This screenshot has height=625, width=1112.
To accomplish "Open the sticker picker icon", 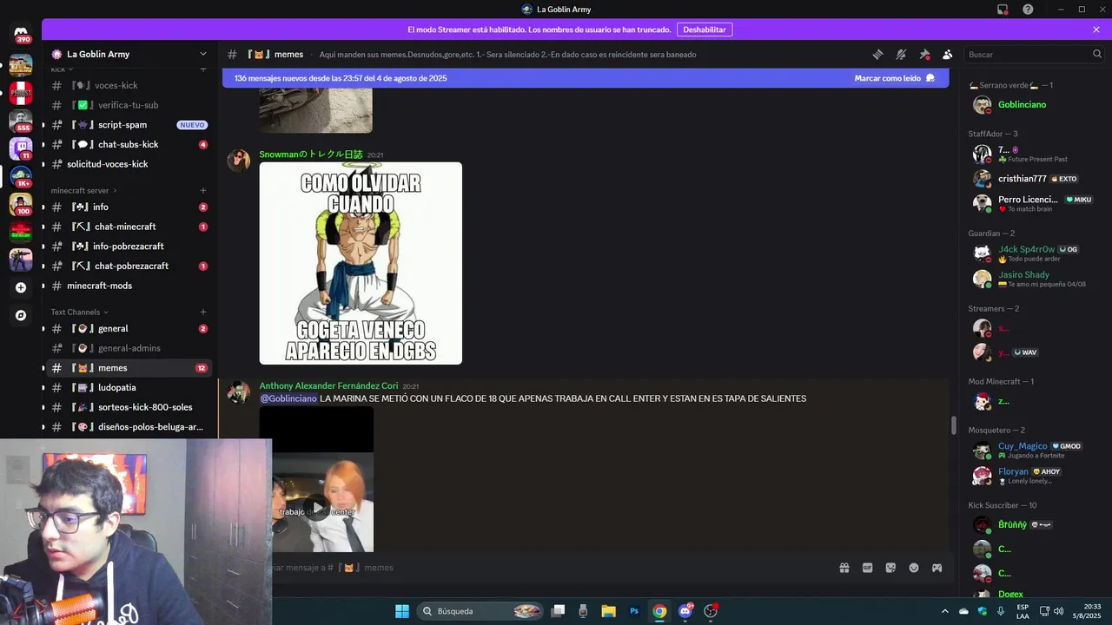I will (890, 568).
